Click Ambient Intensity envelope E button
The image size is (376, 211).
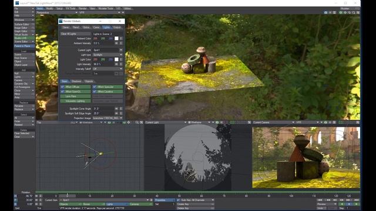(121, 43)
